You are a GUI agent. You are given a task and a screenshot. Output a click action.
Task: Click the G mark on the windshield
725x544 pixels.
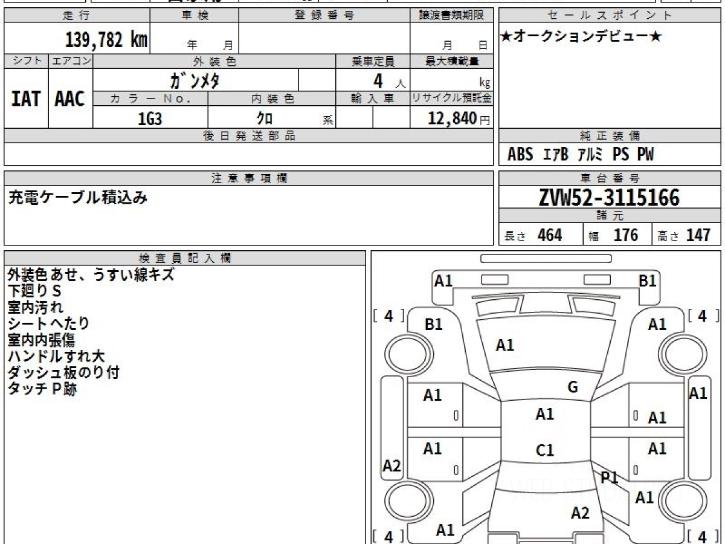[x=573, y=387]
